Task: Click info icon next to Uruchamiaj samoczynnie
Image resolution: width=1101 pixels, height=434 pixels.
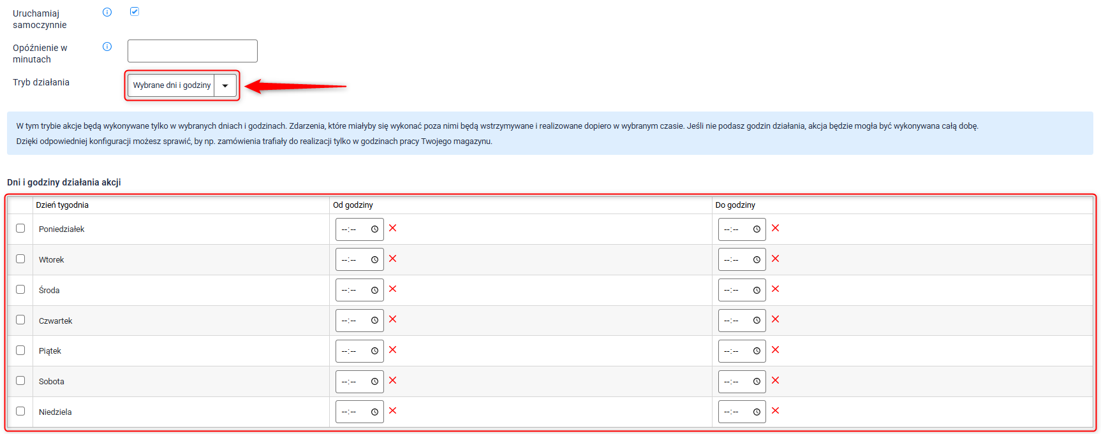Action: coord(107,12)
